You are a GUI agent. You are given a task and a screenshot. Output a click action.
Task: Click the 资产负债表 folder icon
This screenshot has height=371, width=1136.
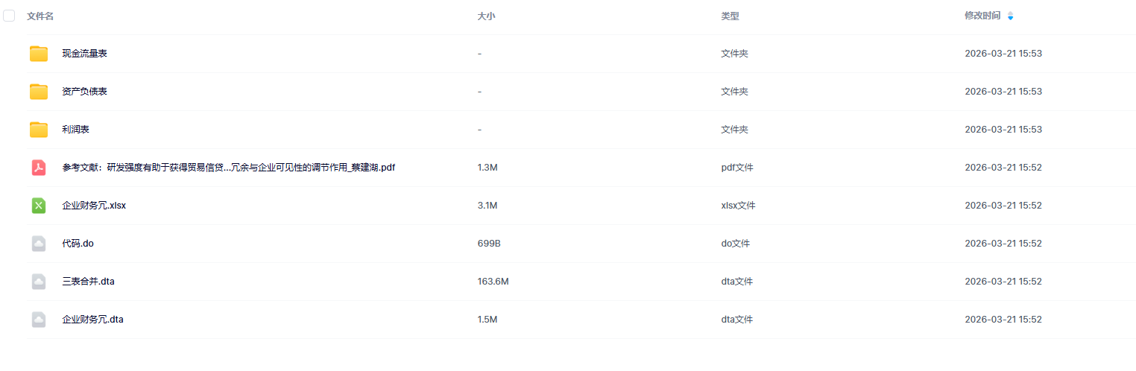(x=39, y=92)
